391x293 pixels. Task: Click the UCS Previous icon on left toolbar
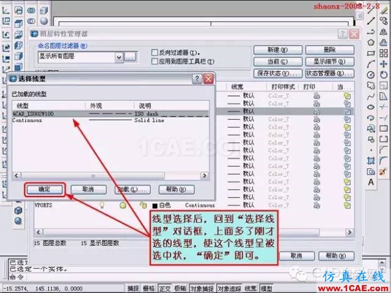(x=6, y=34)
